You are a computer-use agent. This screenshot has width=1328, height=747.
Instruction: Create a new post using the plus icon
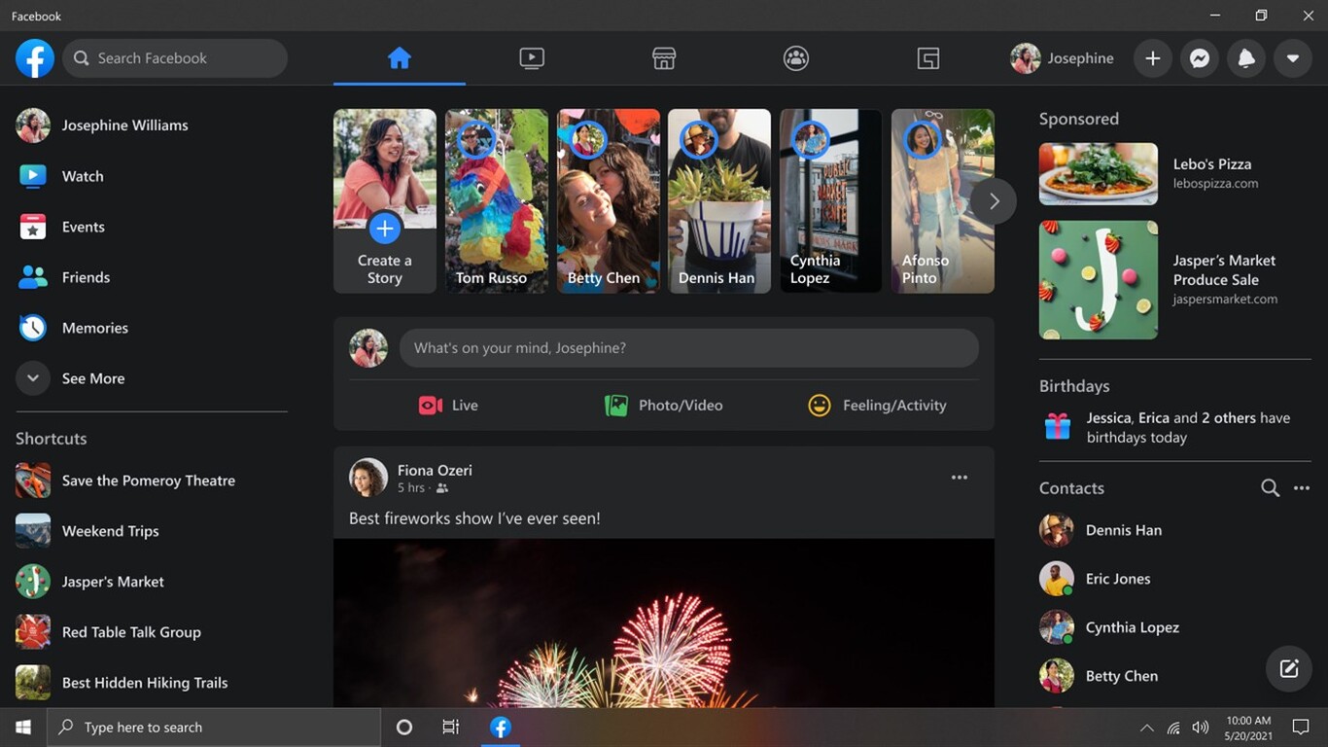click(1152, 57)
